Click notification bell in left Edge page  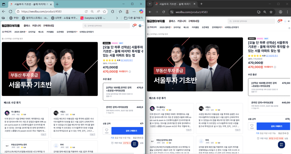point(134,26)
